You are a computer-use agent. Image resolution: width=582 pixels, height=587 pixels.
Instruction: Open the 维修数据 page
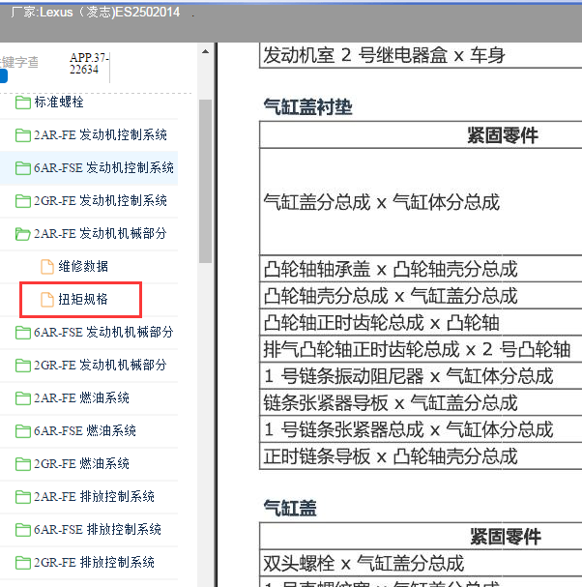coord(83,267)
